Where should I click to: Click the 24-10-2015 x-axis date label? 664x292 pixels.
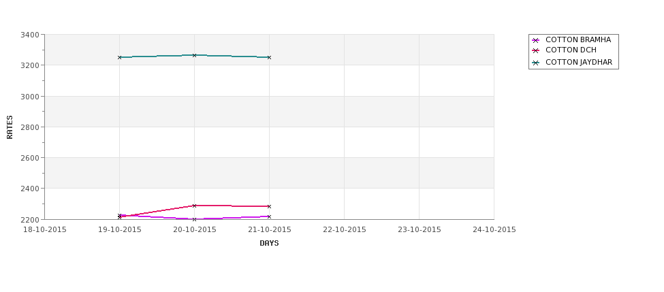(x=494, y=230)
